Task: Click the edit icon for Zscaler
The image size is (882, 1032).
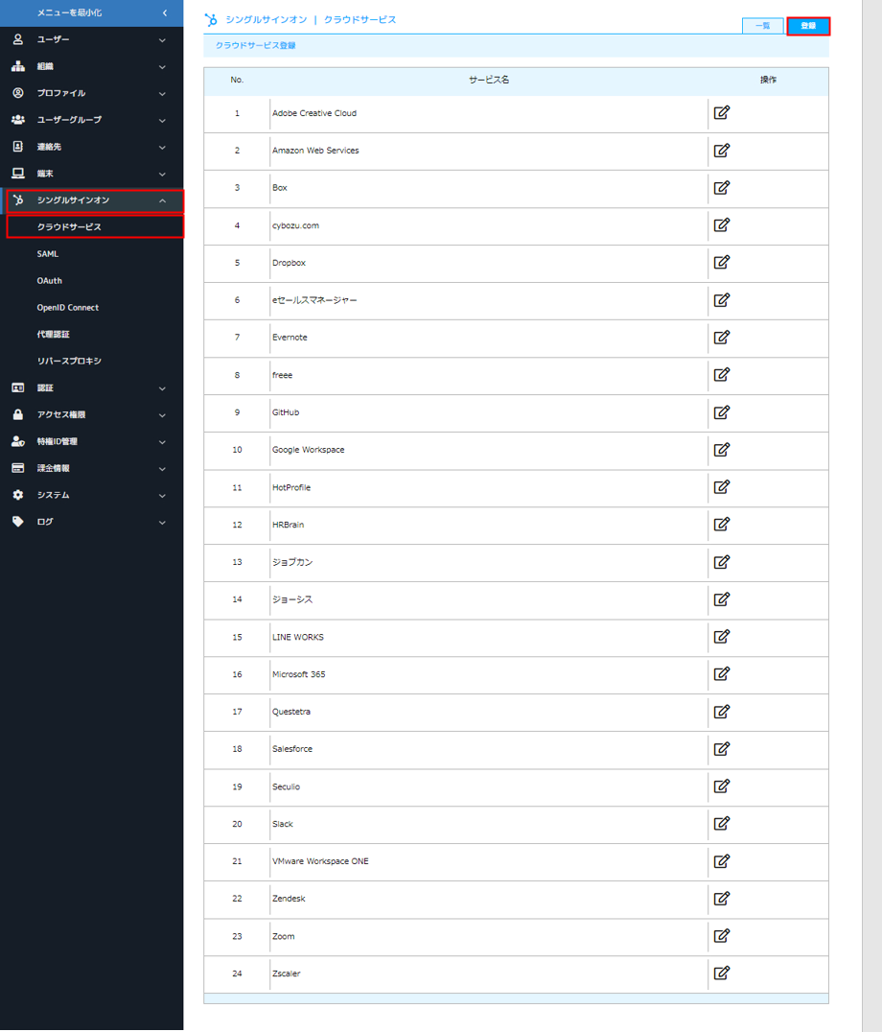Action: pyautogui.click(x=722, y=973)
